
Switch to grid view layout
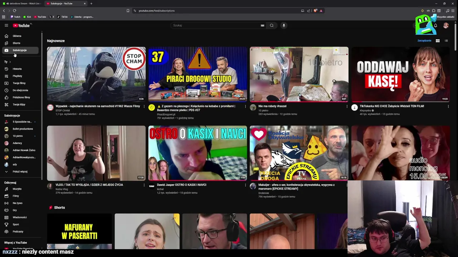pos(438,41)
